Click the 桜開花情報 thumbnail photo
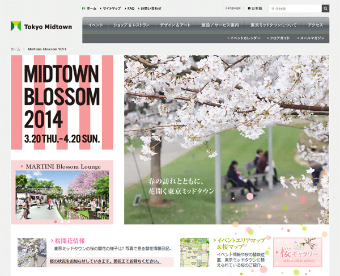The height and width of the screenshot is (276, 340). click(32, 252)
